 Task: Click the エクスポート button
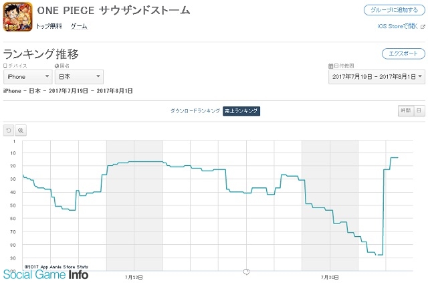pyautogui.click(x=403, y=54)
